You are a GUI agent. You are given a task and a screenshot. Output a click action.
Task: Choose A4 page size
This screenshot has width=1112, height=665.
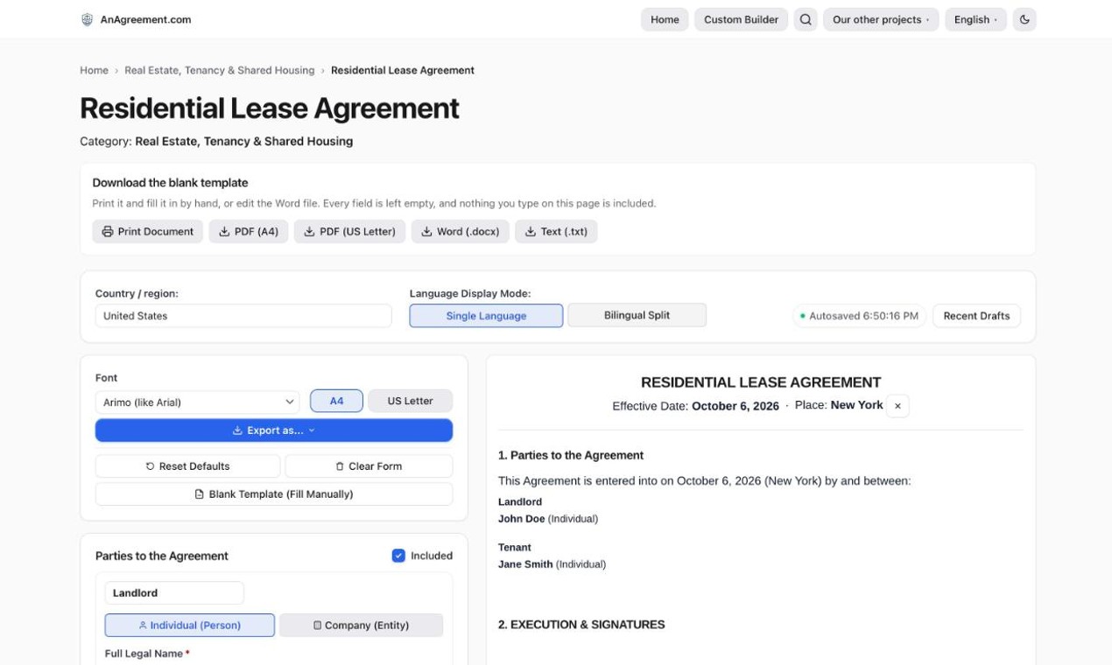(336, 401)
